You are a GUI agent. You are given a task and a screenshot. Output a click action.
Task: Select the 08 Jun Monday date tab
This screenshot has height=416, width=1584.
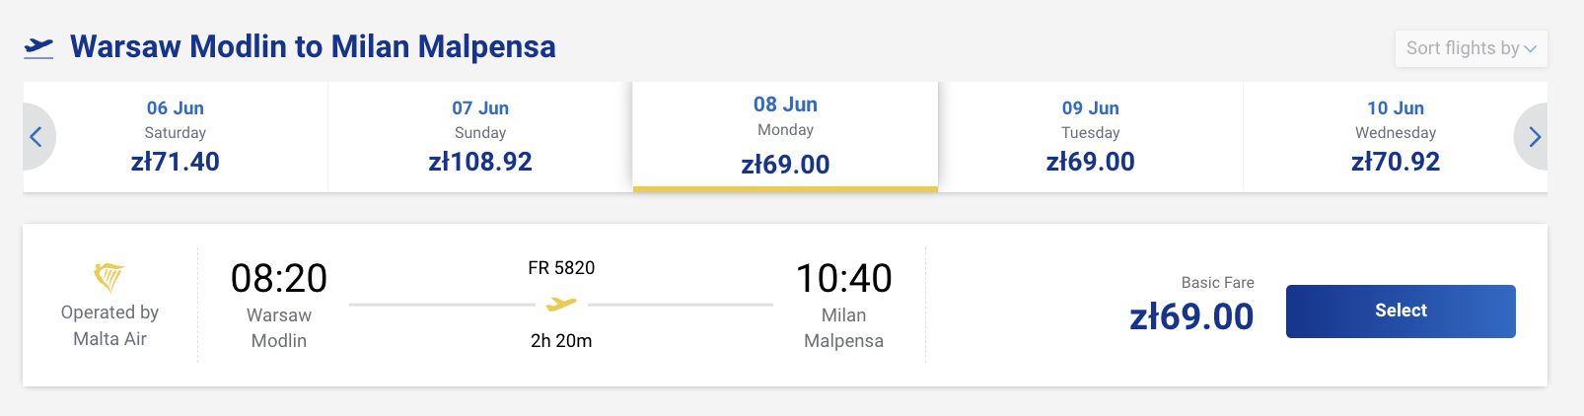click(x=785, y=136)
